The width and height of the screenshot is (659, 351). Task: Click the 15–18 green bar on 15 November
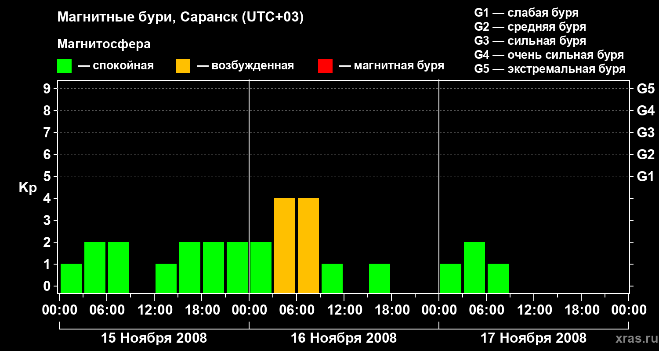(x=190, y=268)
